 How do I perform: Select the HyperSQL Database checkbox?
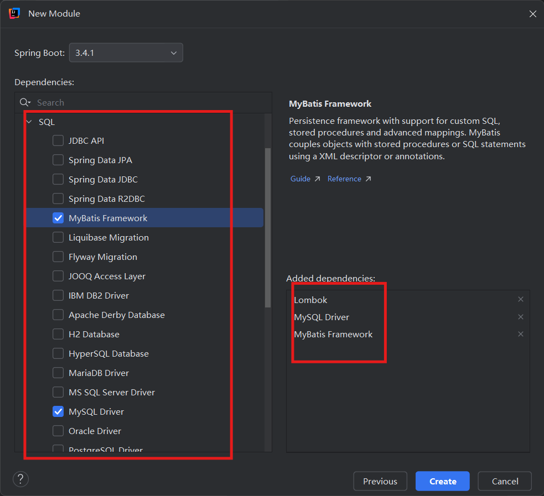click(x=58, y=353)
